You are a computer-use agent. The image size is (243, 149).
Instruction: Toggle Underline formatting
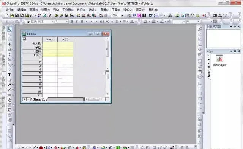point(82,22)
